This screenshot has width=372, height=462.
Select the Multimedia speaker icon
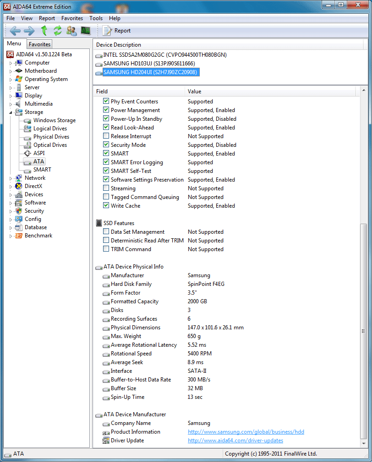18,104
